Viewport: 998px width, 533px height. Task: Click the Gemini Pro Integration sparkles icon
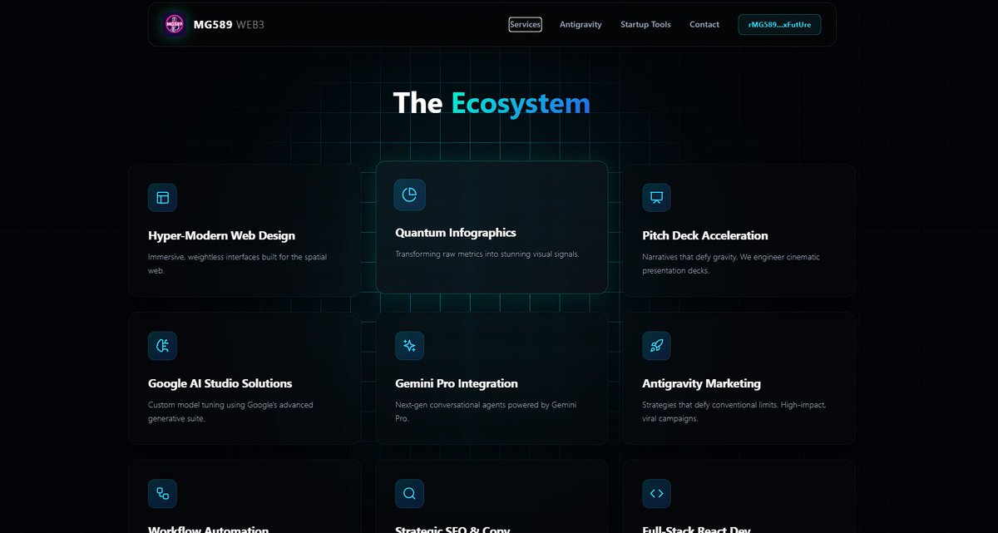pos(409,346)
